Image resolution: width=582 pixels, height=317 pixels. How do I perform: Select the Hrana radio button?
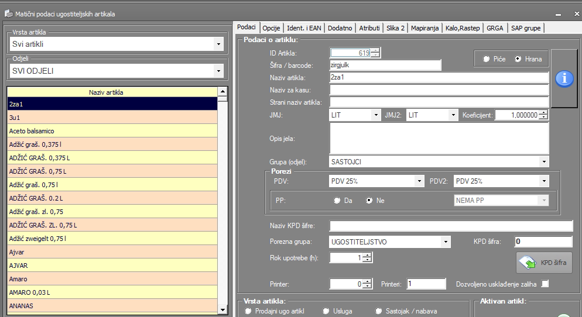click(518, 59)
